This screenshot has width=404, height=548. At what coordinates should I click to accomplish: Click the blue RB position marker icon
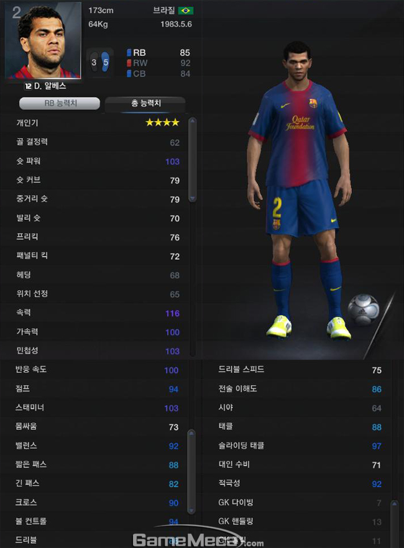tap(129, 53)
